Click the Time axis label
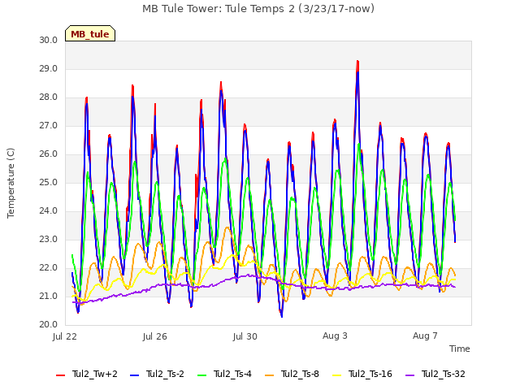The height and width of the screenshot is (390, 520). click(x=460, y=349)
